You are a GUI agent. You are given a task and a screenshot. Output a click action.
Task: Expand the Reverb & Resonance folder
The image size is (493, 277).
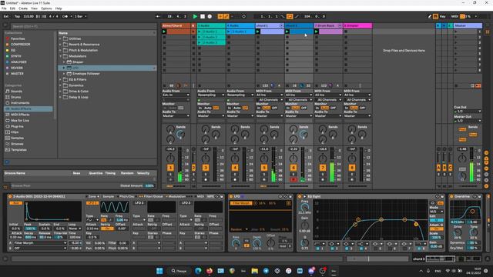point(60,45)
